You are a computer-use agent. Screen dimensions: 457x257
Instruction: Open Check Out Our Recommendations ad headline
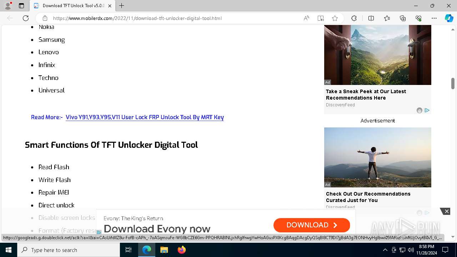[368, 197]
